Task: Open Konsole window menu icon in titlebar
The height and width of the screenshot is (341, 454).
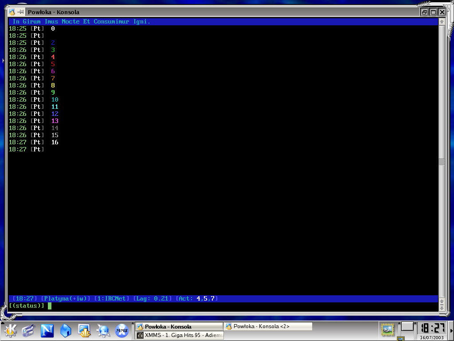Action: pos(12,12)
